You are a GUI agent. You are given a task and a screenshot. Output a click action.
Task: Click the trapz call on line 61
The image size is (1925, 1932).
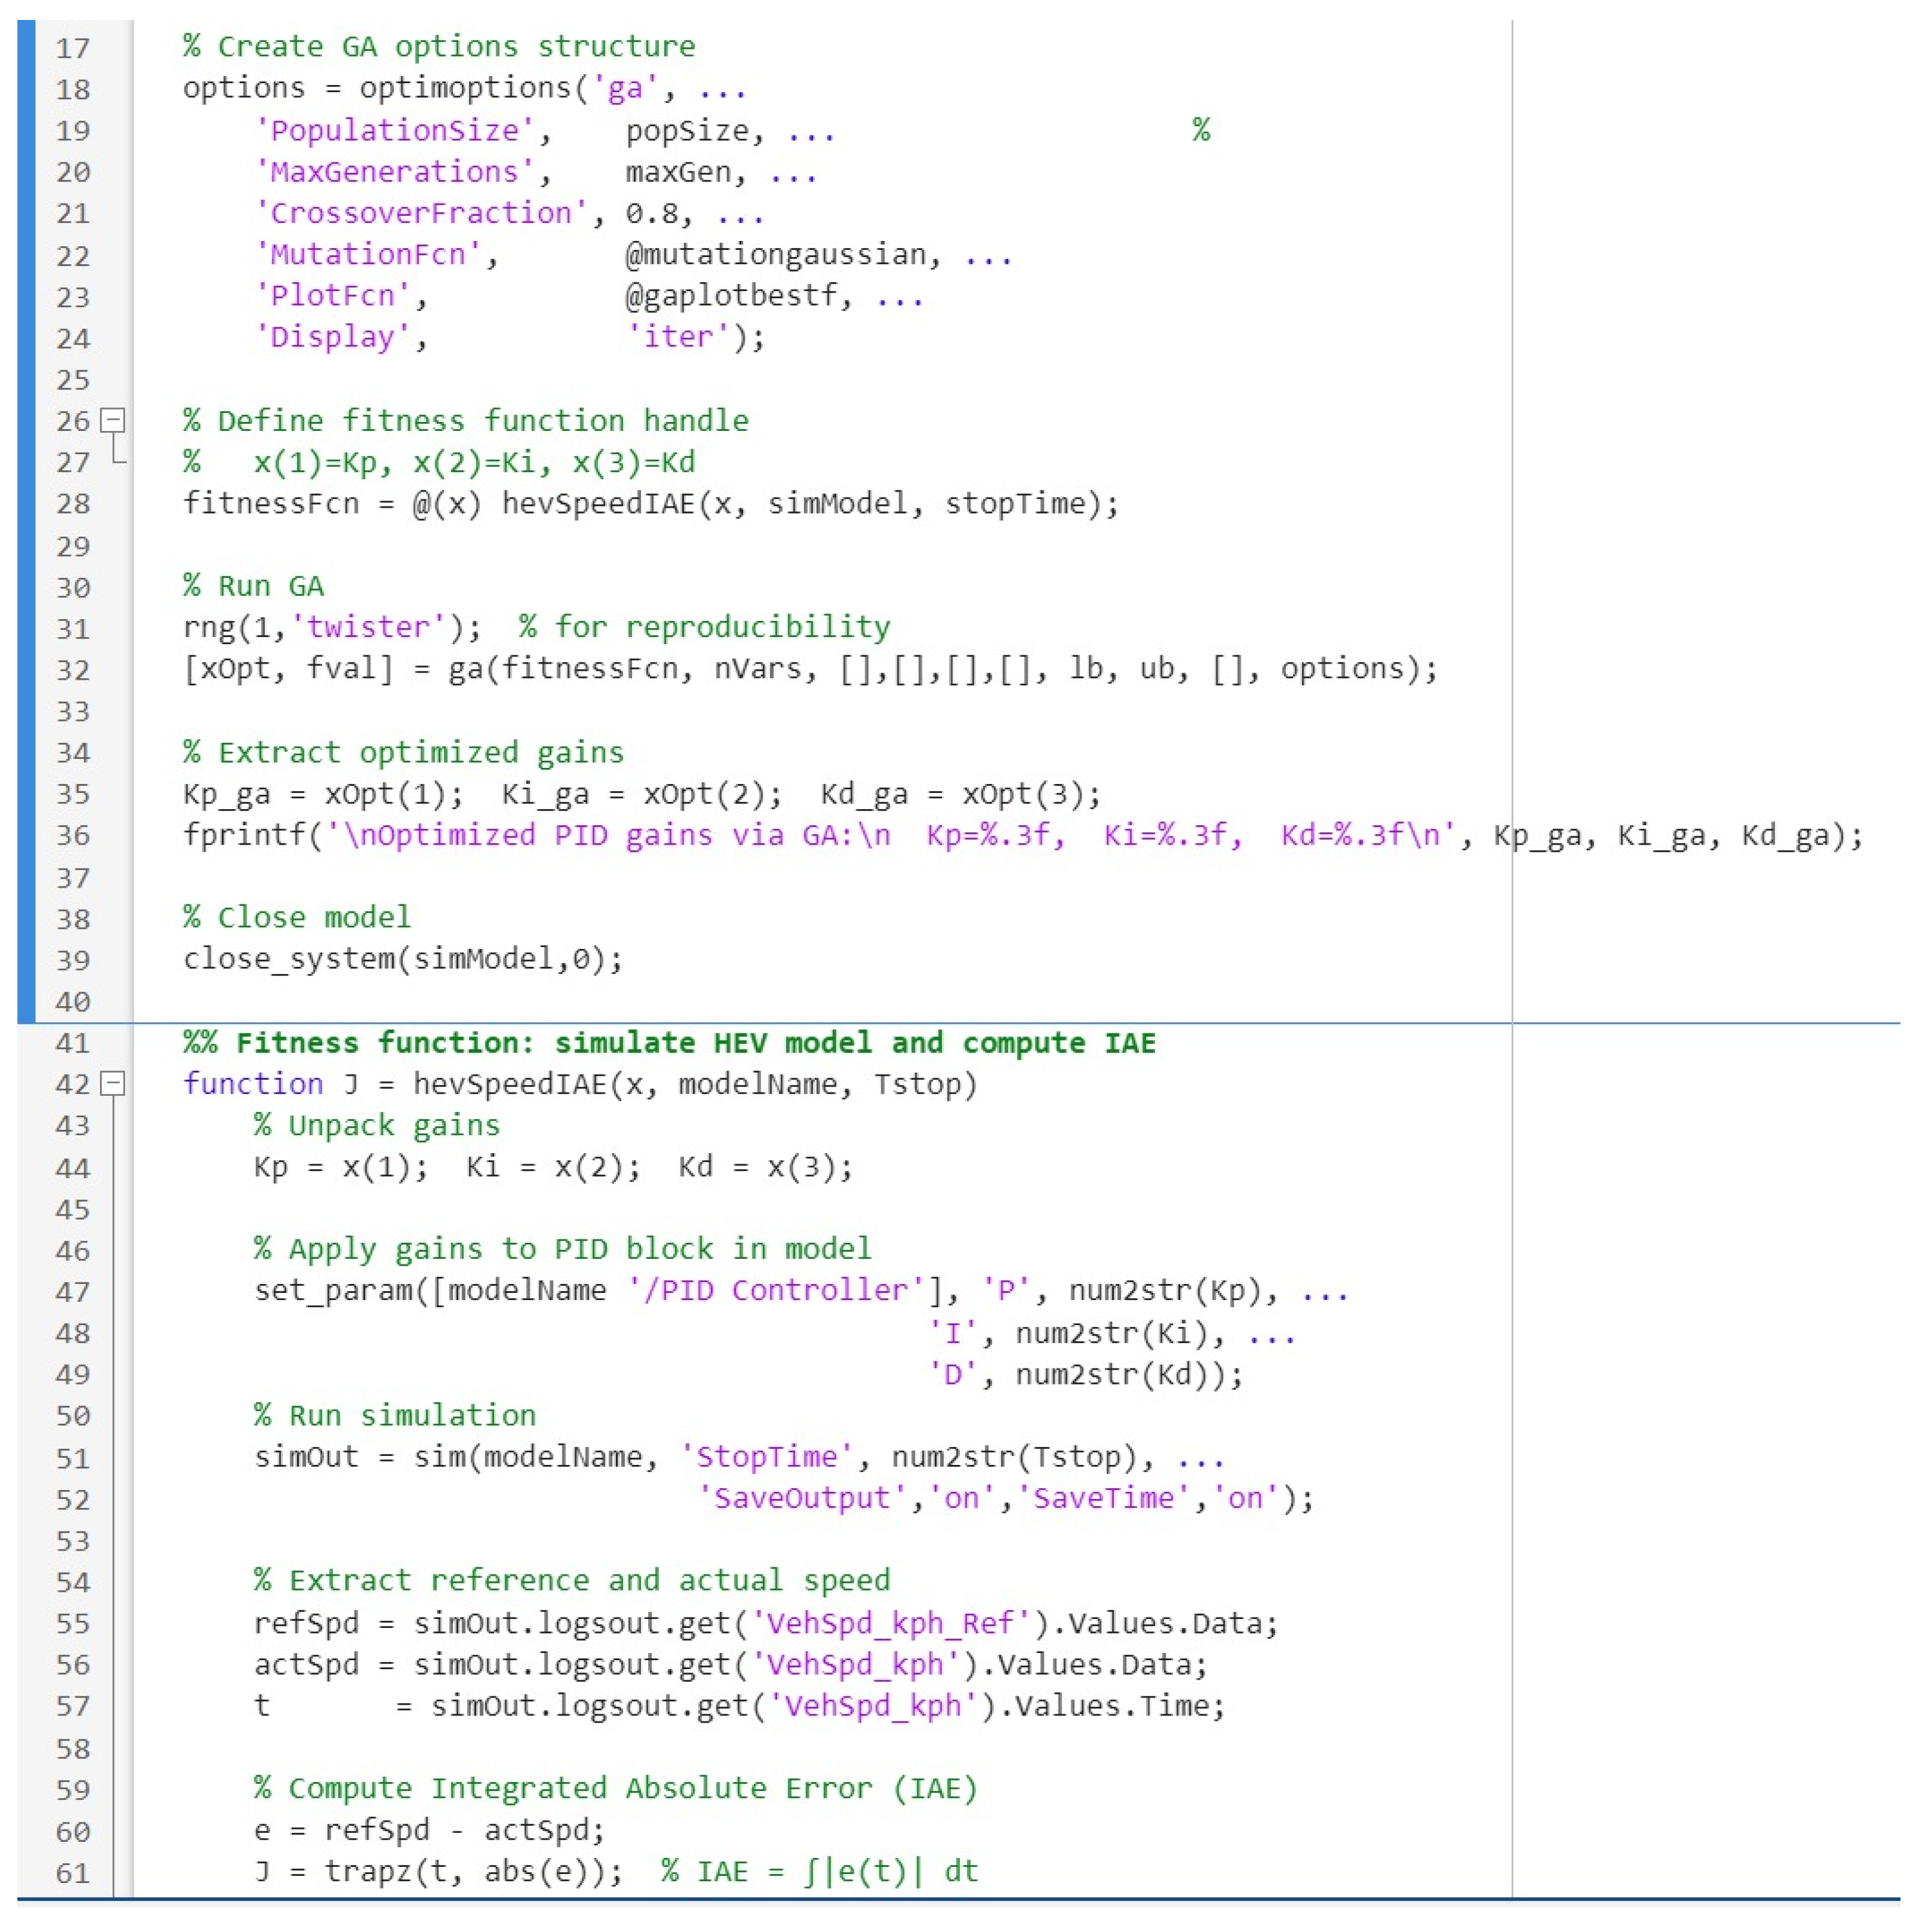(367, 1871)
